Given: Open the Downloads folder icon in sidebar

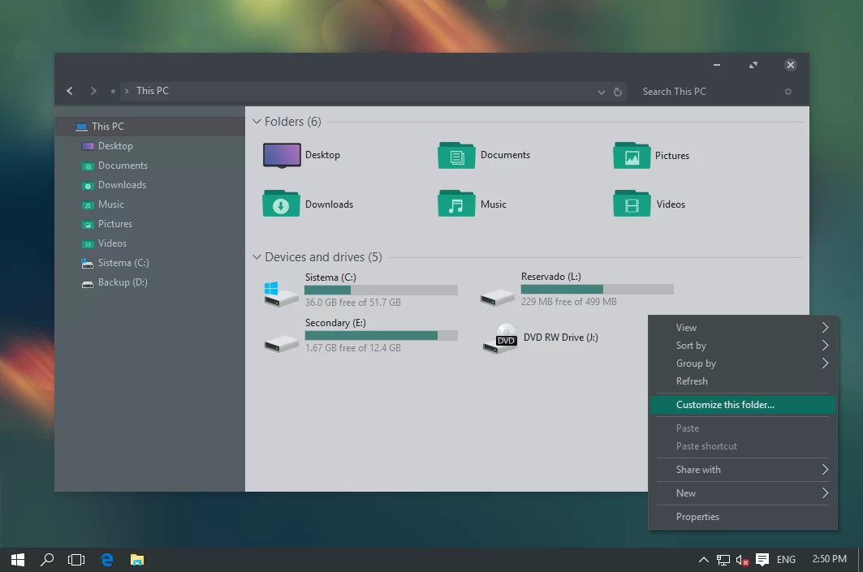Looking at the screenshot, I should coord(87,185).
